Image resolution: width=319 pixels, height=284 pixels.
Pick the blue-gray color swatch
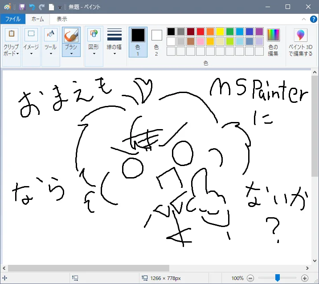click(x=249, y=41)
